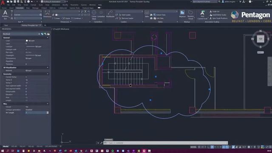Open the Manage ribbon tab
Screen dimensions: 272x153
[35, 8]
